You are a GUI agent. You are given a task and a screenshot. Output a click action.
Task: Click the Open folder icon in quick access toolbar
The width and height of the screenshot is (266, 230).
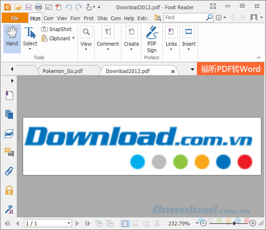[18, 7]
